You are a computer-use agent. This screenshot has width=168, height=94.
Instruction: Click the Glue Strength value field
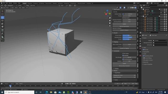pos(129,57)
